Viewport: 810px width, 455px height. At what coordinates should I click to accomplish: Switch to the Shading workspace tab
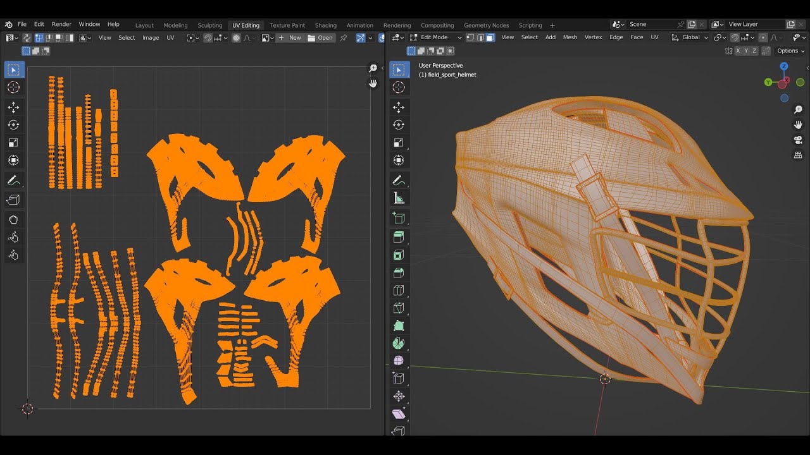[x=326, y=25]
